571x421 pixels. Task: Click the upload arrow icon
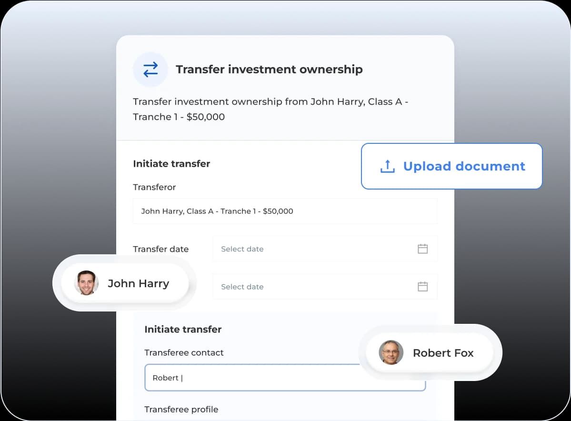click(x=387, y=166)
